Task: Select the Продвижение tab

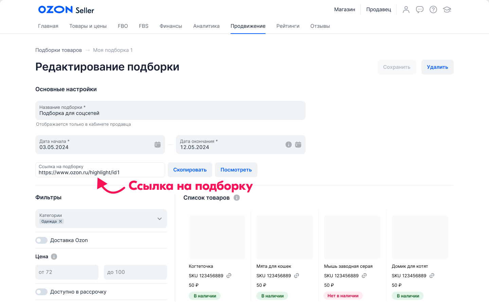Action: tap(248, 26)
